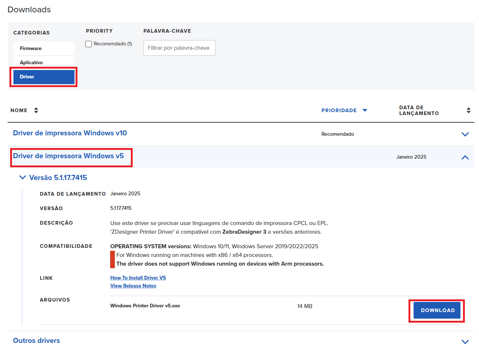This screenshot has height=352, width=479.
Task: Click the NOME column sort arrows icon
Action: click(36, 110)
